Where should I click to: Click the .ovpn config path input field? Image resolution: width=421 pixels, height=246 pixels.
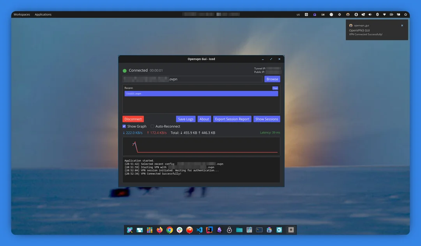point(192,79)
